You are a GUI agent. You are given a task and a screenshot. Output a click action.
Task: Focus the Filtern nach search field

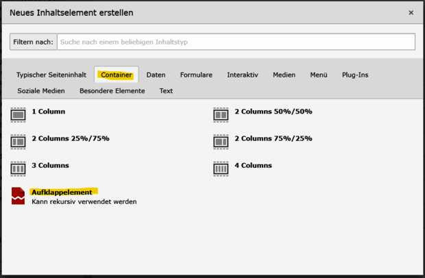pos(236,42)
